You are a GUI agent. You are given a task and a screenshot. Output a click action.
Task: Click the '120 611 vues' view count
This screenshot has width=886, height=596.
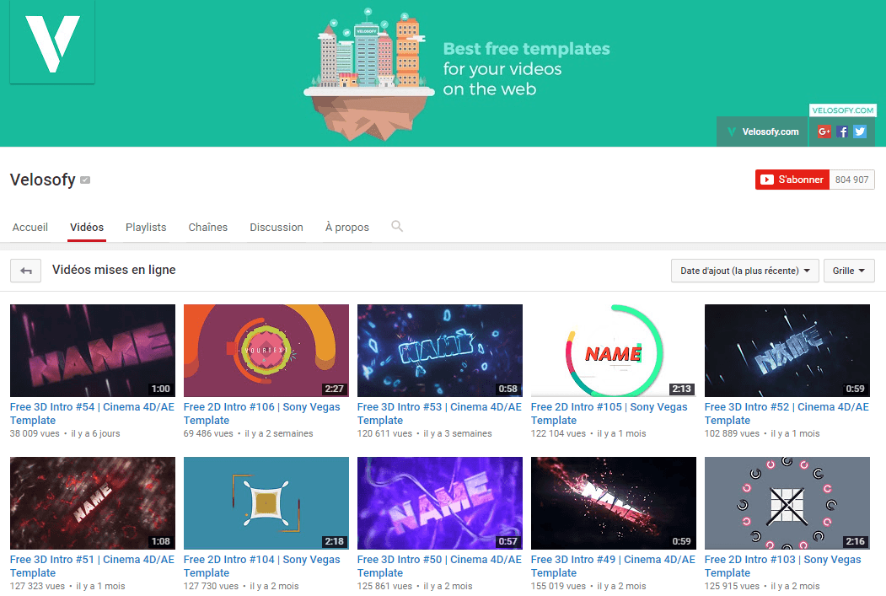pos(384,433)
